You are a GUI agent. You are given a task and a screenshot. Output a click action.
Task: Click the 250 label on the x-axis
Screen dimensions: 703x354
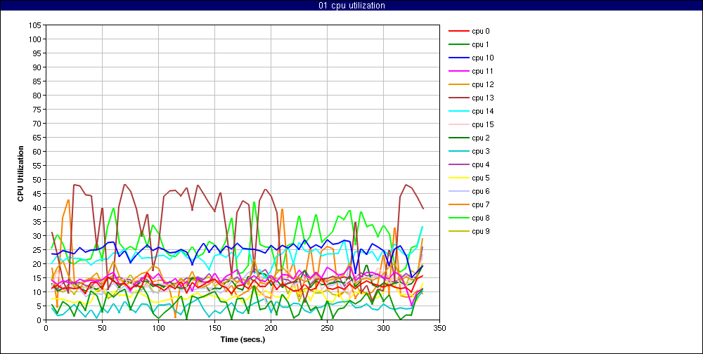pyautogui.click(x=327, y=328)
